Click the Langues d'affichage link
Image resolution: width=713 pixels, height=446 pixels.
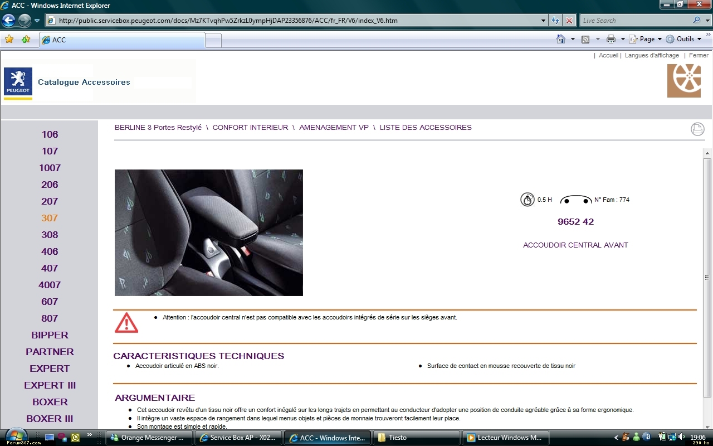[x=652, y=55]
